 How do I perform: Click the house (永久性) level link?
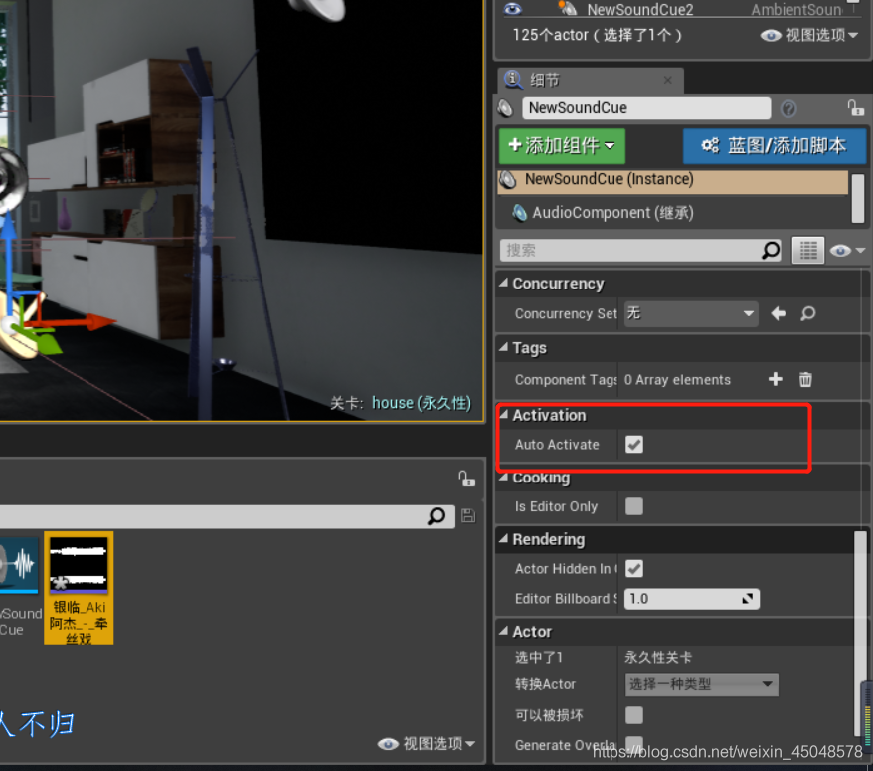[x=422, y=403]
